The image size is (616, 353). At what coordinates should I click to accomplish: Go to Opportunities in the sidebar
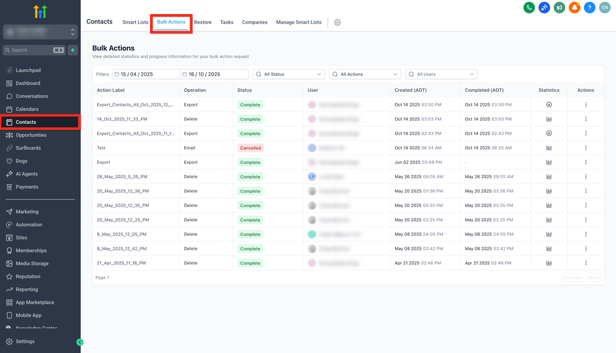(x=31, y=135)
